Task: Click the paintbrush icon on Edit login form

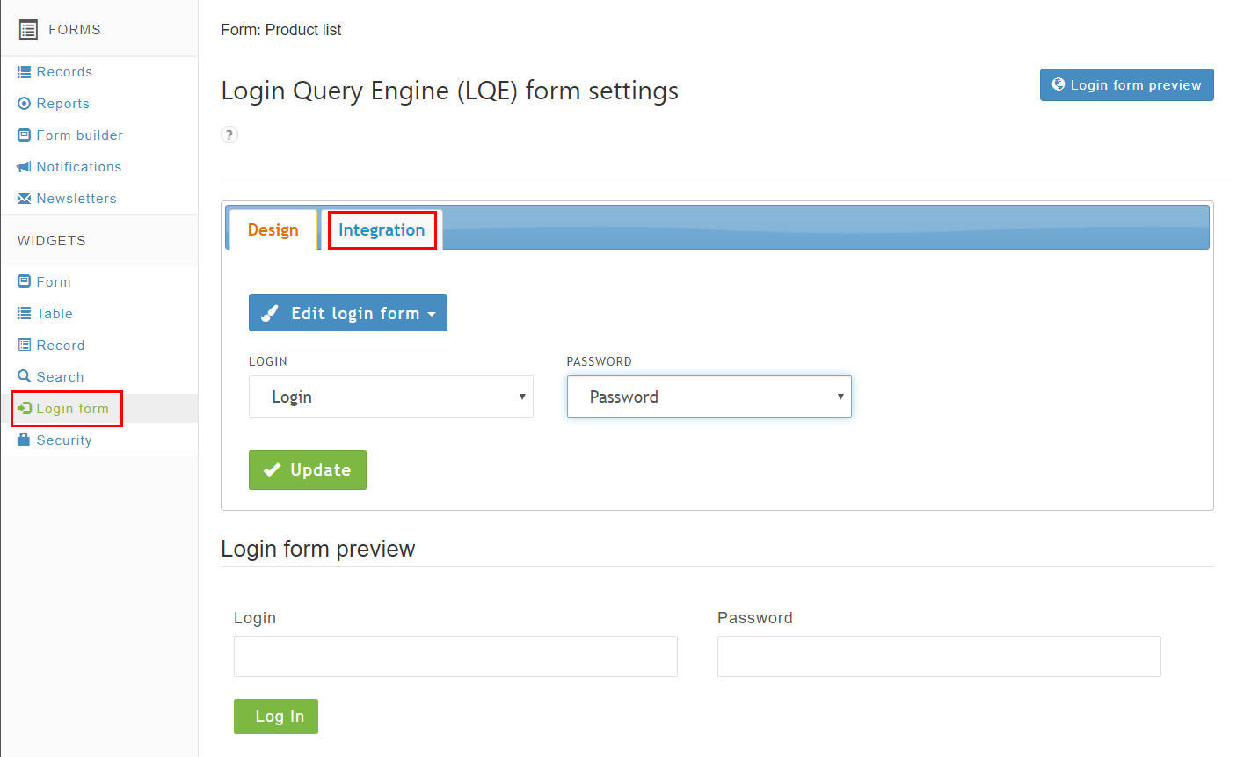Action: pyautogui.click(x=270, y=313)
